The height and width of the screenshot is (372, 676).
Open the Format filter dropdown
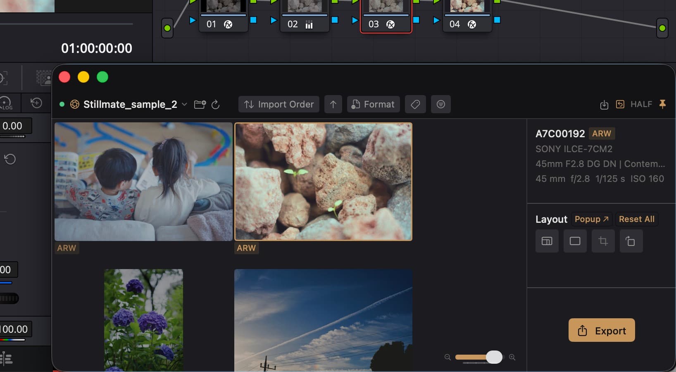click(373, 104)
